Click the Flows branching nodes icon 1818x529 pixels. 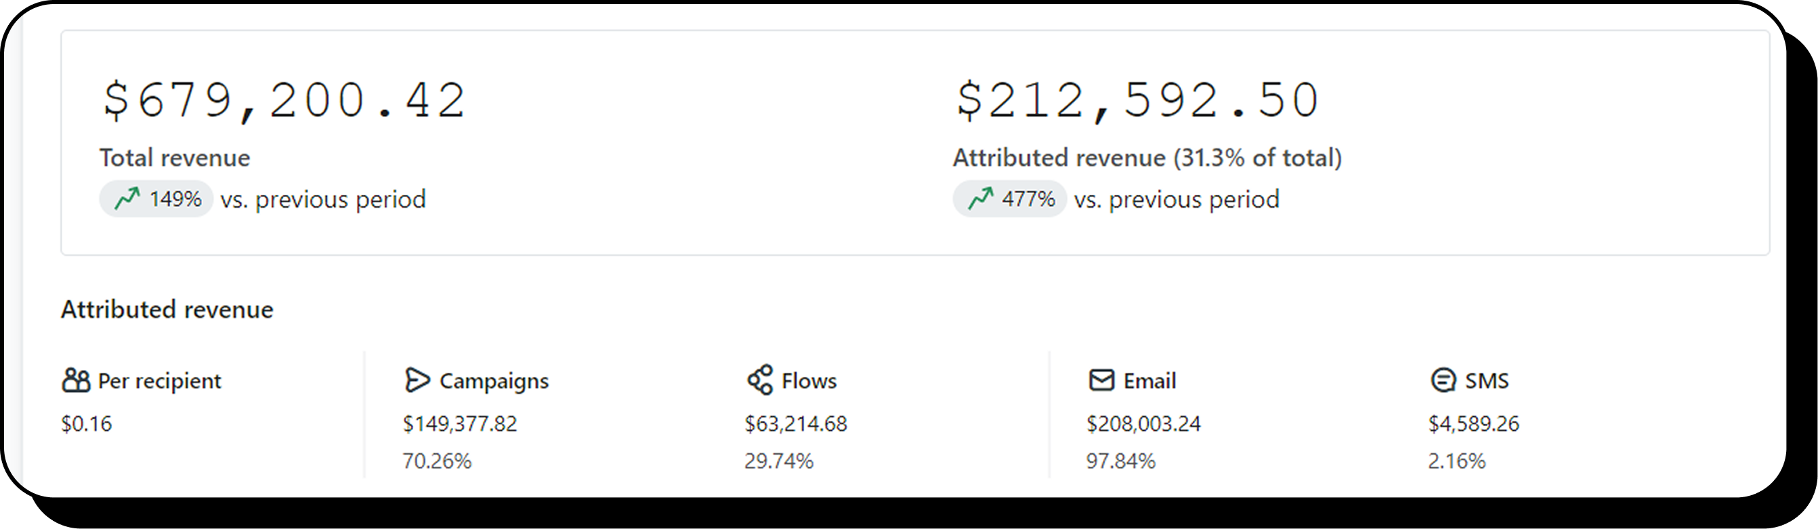coord(760,380)
